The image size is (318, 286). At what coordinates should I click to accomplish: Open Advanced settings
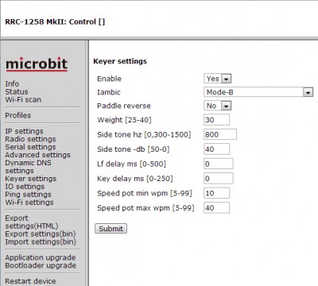(x=37, y=155)
